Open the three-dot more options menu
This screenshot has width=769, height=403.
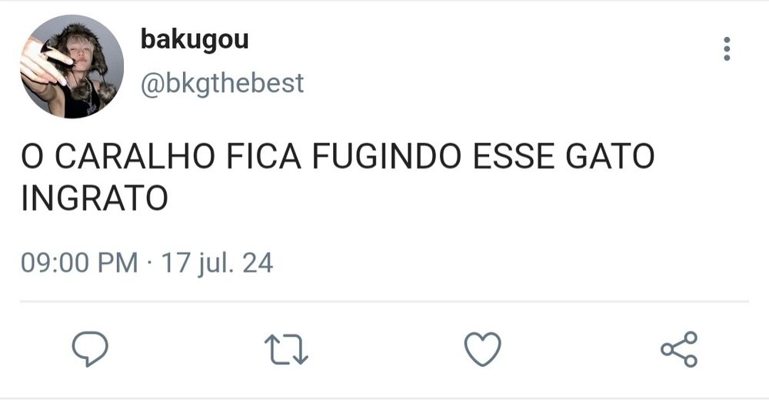[727, 49]
